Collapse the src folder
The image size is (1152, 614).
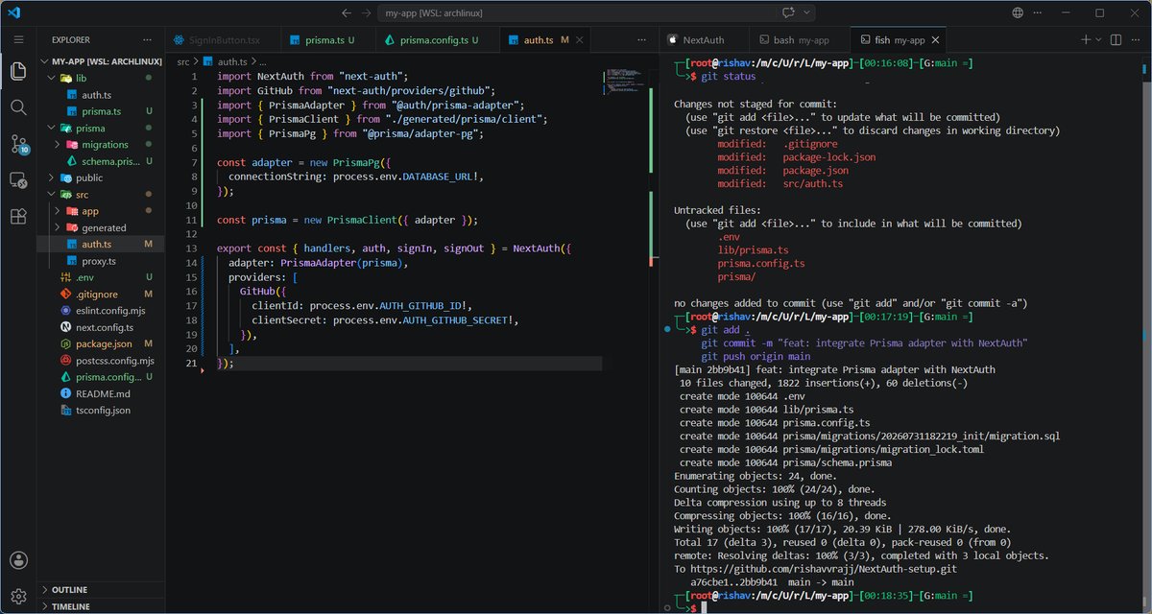point(101,195)
